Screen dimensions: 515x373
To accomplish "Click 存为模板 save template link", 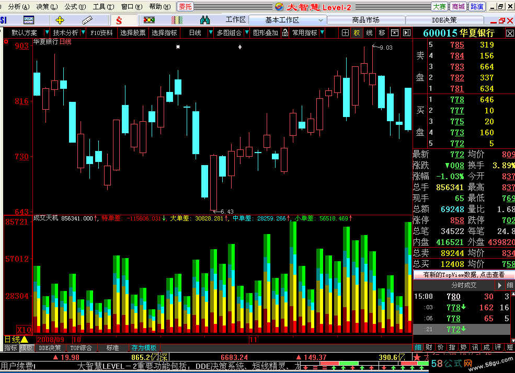I will tap(144, 348).
